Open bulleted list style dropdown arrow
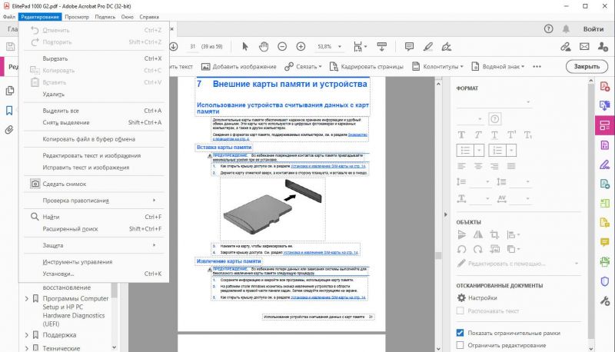 coord(479,151)
